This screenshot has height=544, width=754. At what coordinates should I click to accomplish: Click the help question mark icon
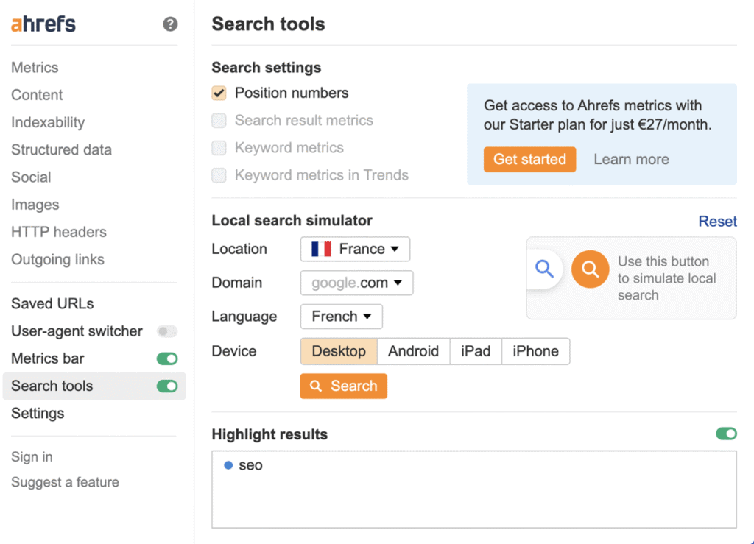coord(170,24)
